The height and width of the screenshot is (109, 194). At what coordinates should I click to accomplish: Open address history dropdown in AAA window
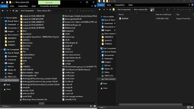[163, 9]
